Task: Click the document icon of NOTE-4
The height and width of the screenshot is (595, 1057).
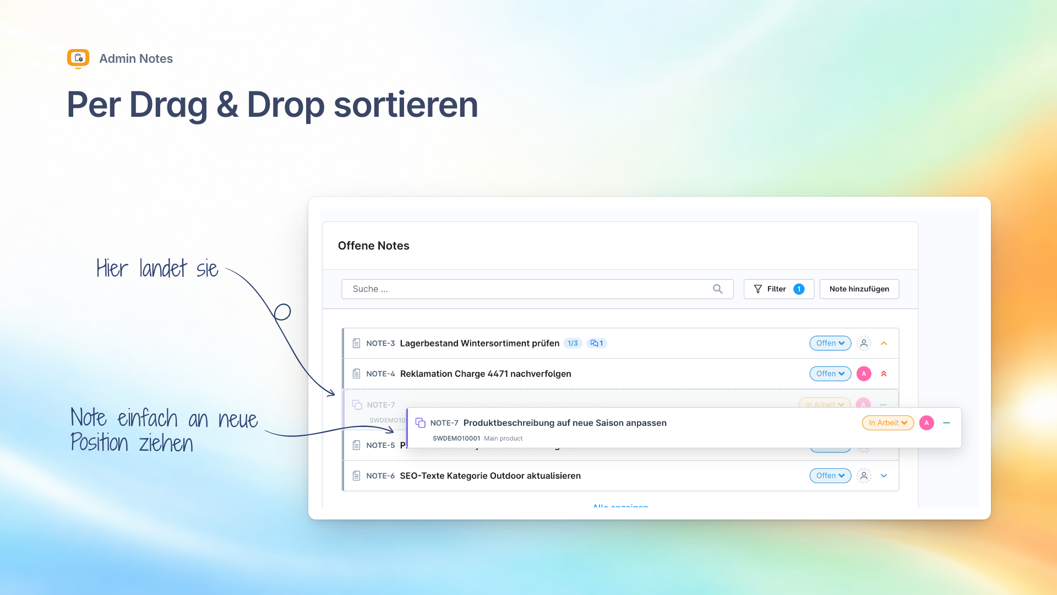Action: point(356,374)
